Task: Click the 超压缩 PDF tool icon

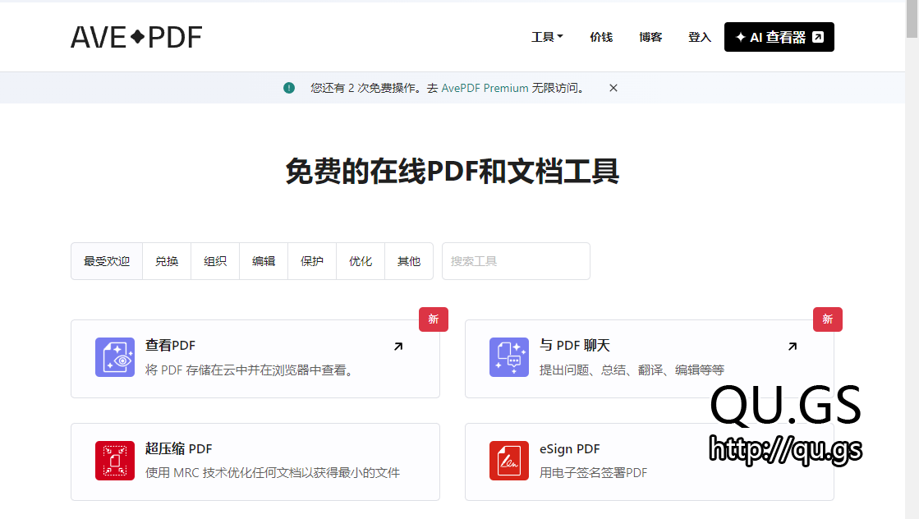Action: click(x=115, y=461)
